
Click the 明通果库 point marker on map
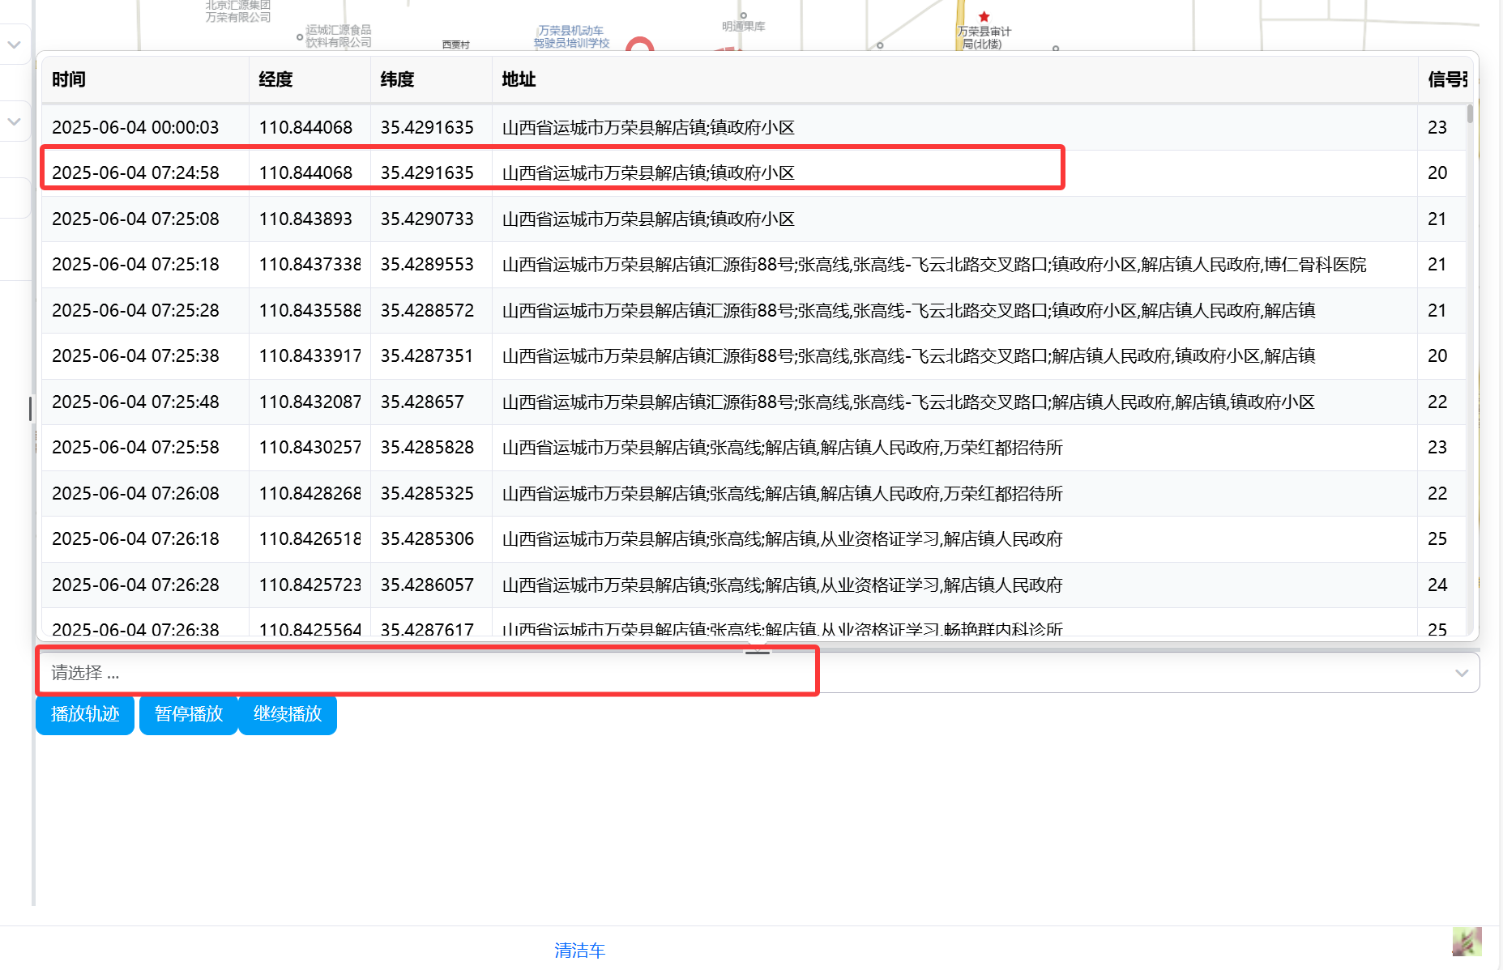tap(743, 15)
